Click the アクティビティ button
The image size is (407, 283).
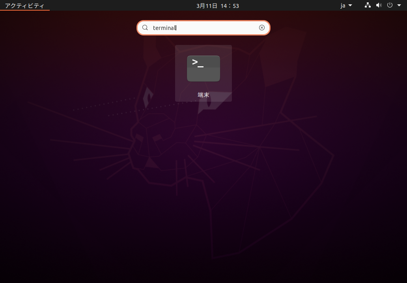pyautogui.click(x=24, y=6)
